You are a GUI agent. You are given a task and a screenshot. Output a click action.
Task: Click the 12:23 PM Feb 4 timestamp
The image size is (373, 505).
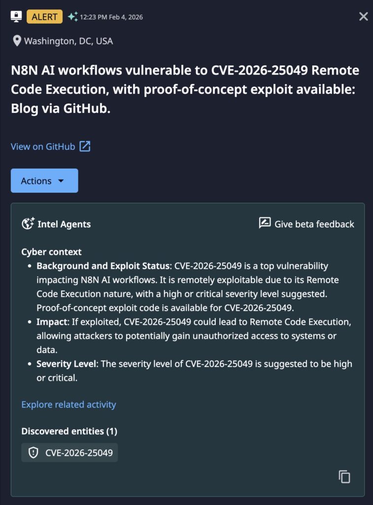pyautogui.click(x=110, y=16)
